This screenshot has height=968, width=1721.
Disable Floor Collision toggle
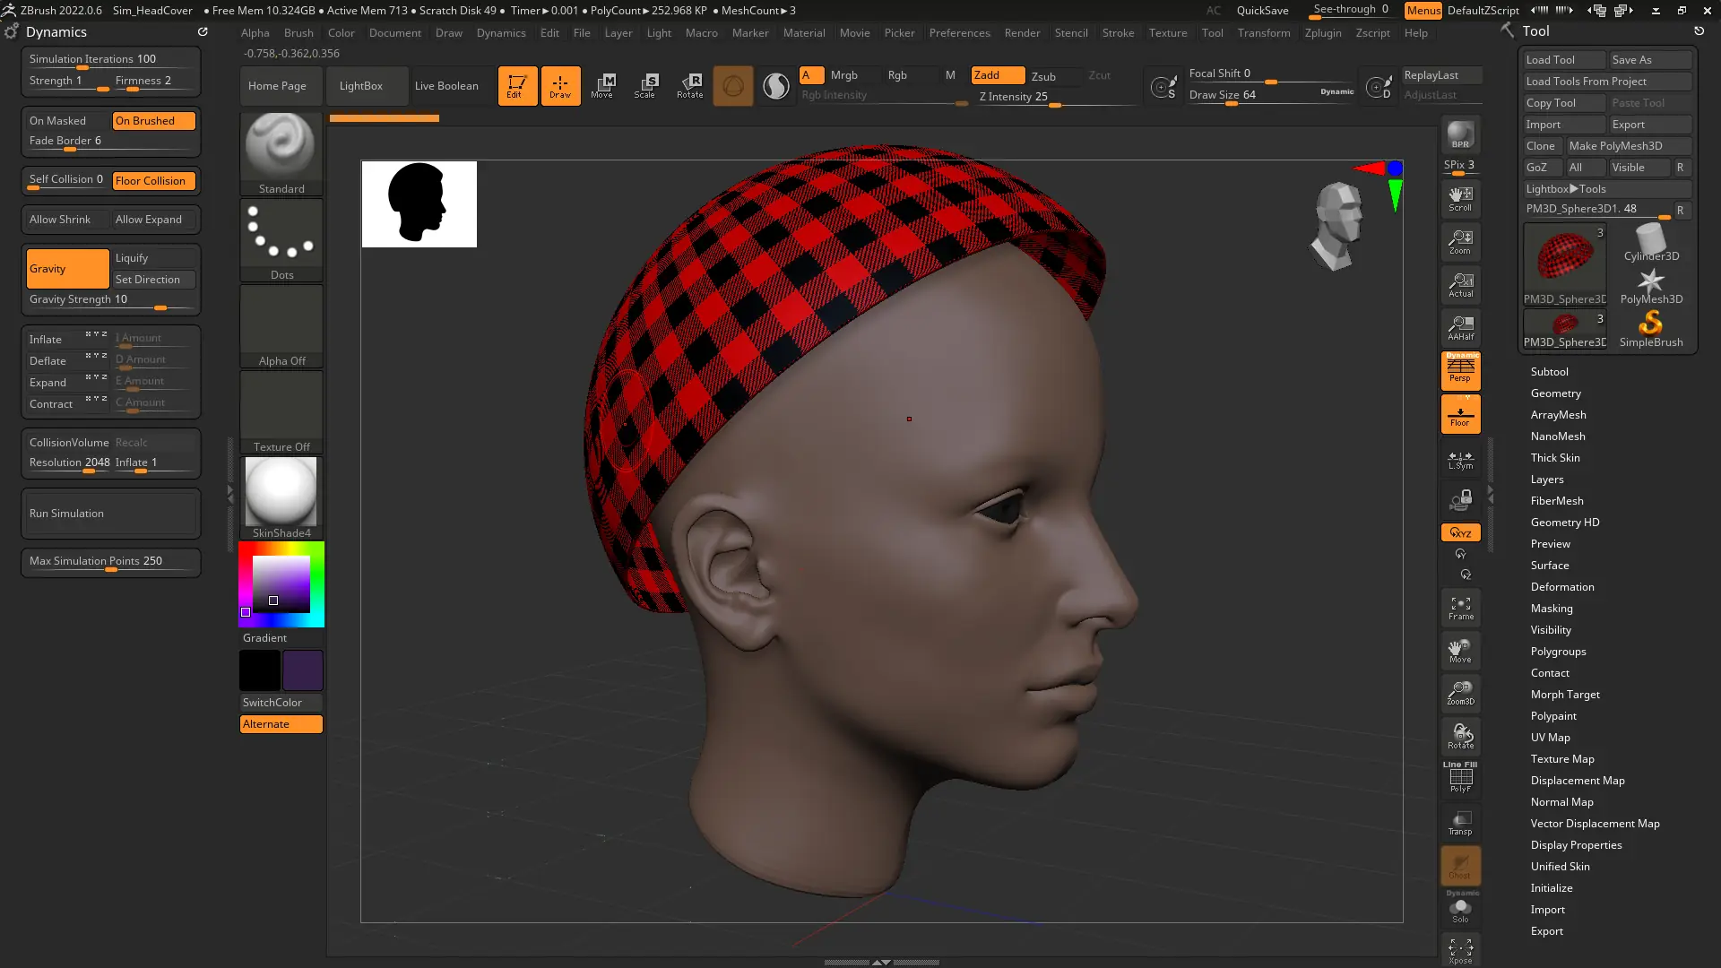coord(153,181)
